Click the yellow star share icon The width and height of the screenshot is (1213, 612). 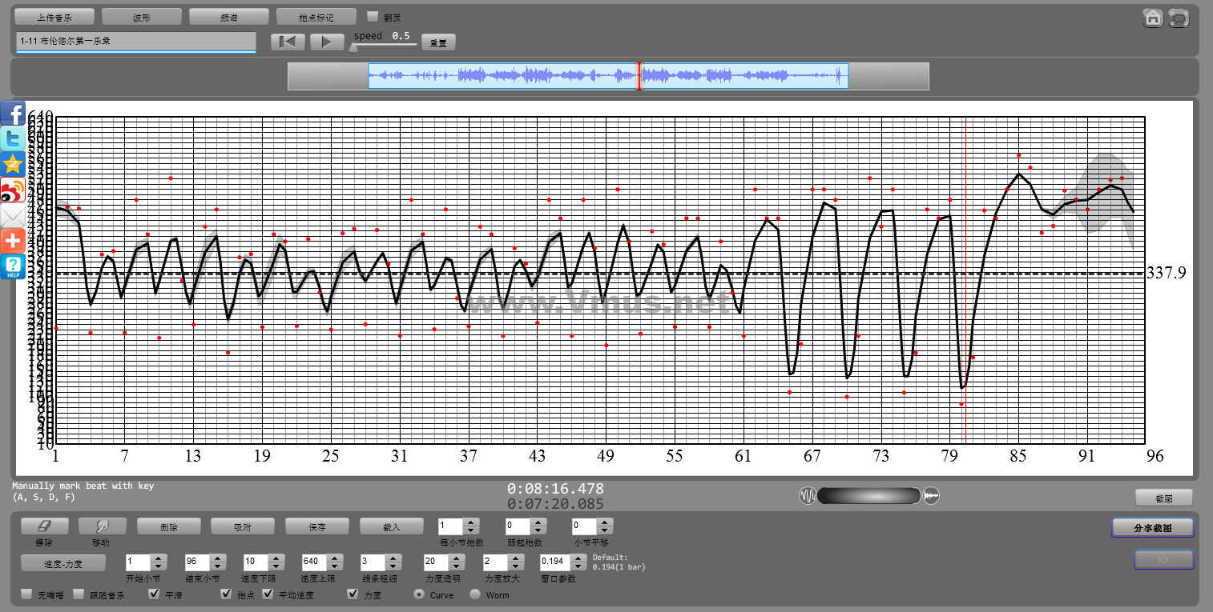point(13,165)
